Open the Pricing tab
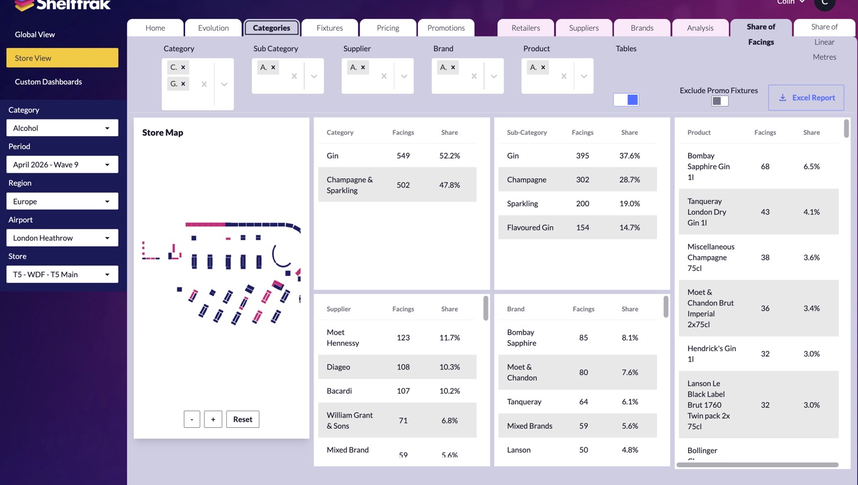 pyautogui.click(x=388, y=28)
